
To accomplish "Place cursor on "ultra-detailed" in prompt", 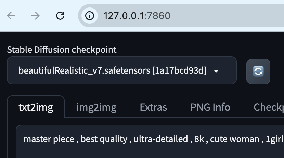I will click(161, 139).
